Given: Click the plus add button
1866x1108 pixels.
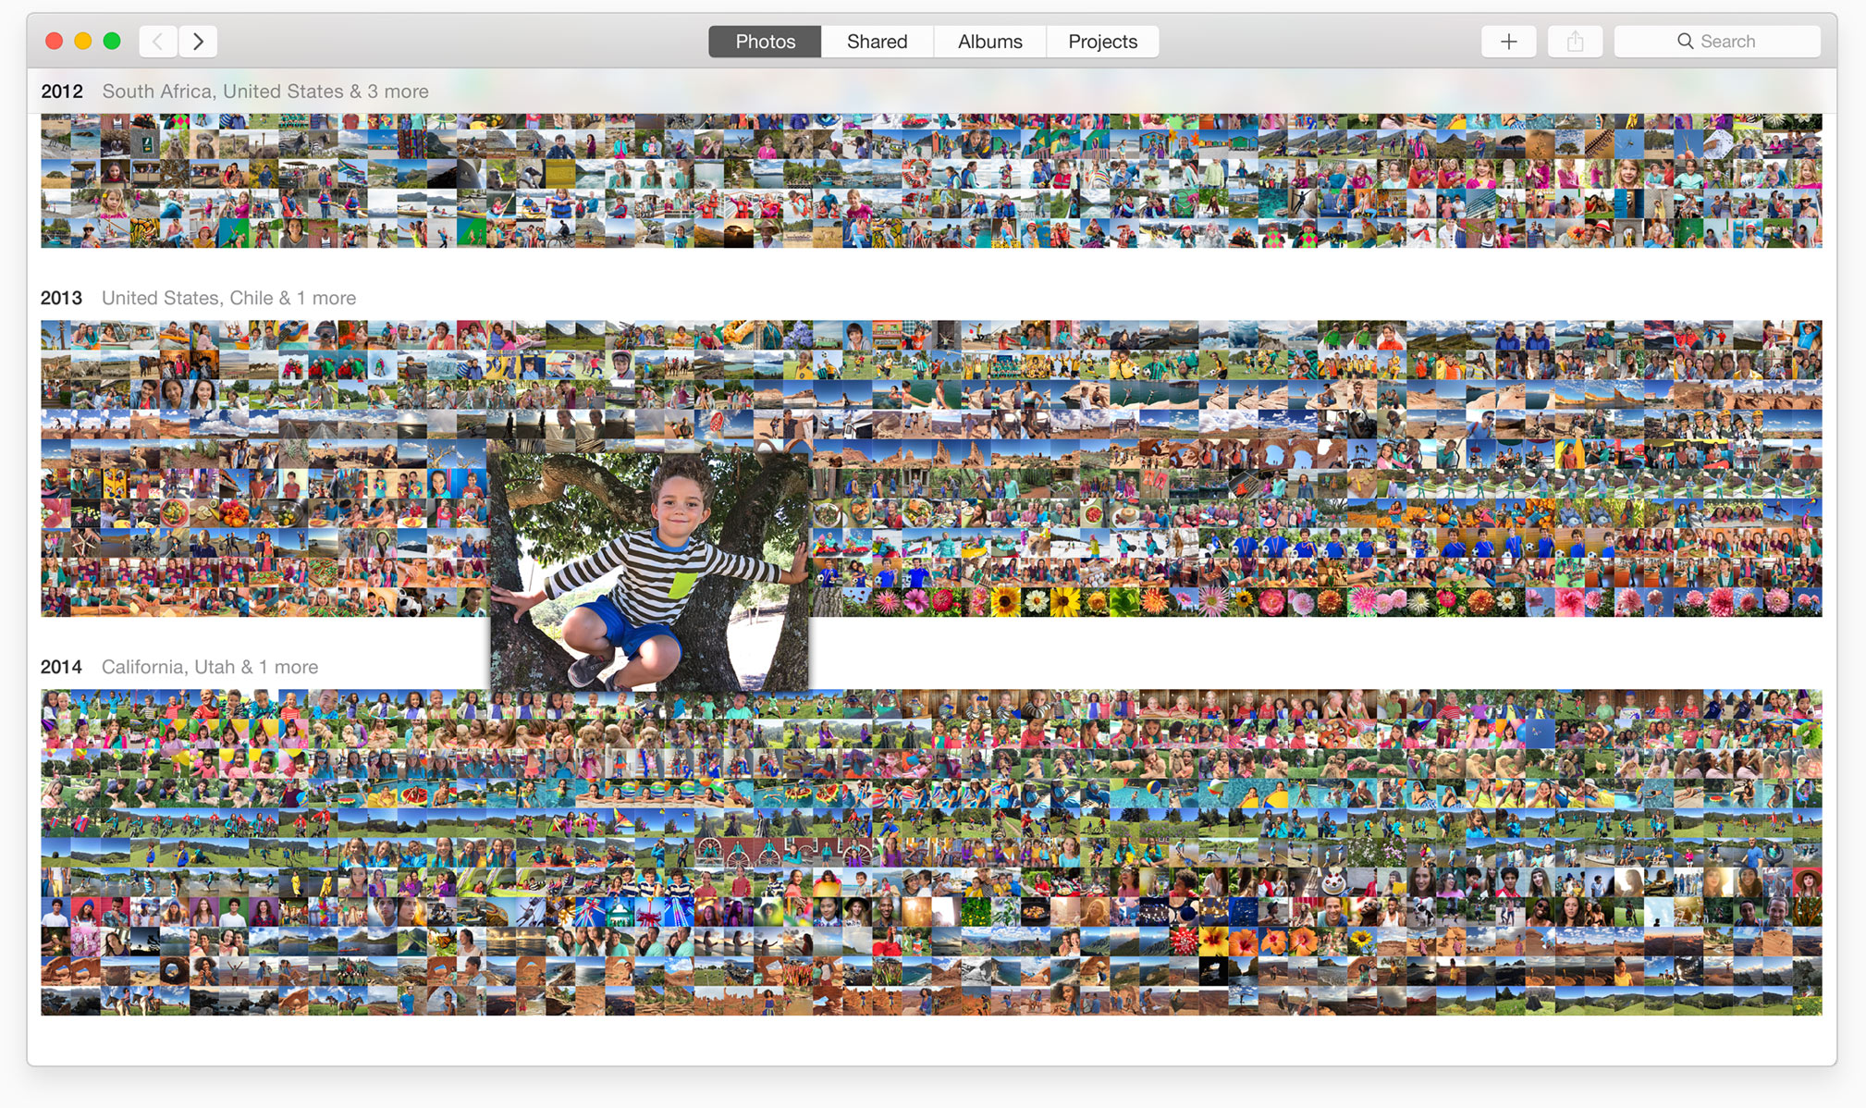Looking at the screenshot, I should (1508, 42).
